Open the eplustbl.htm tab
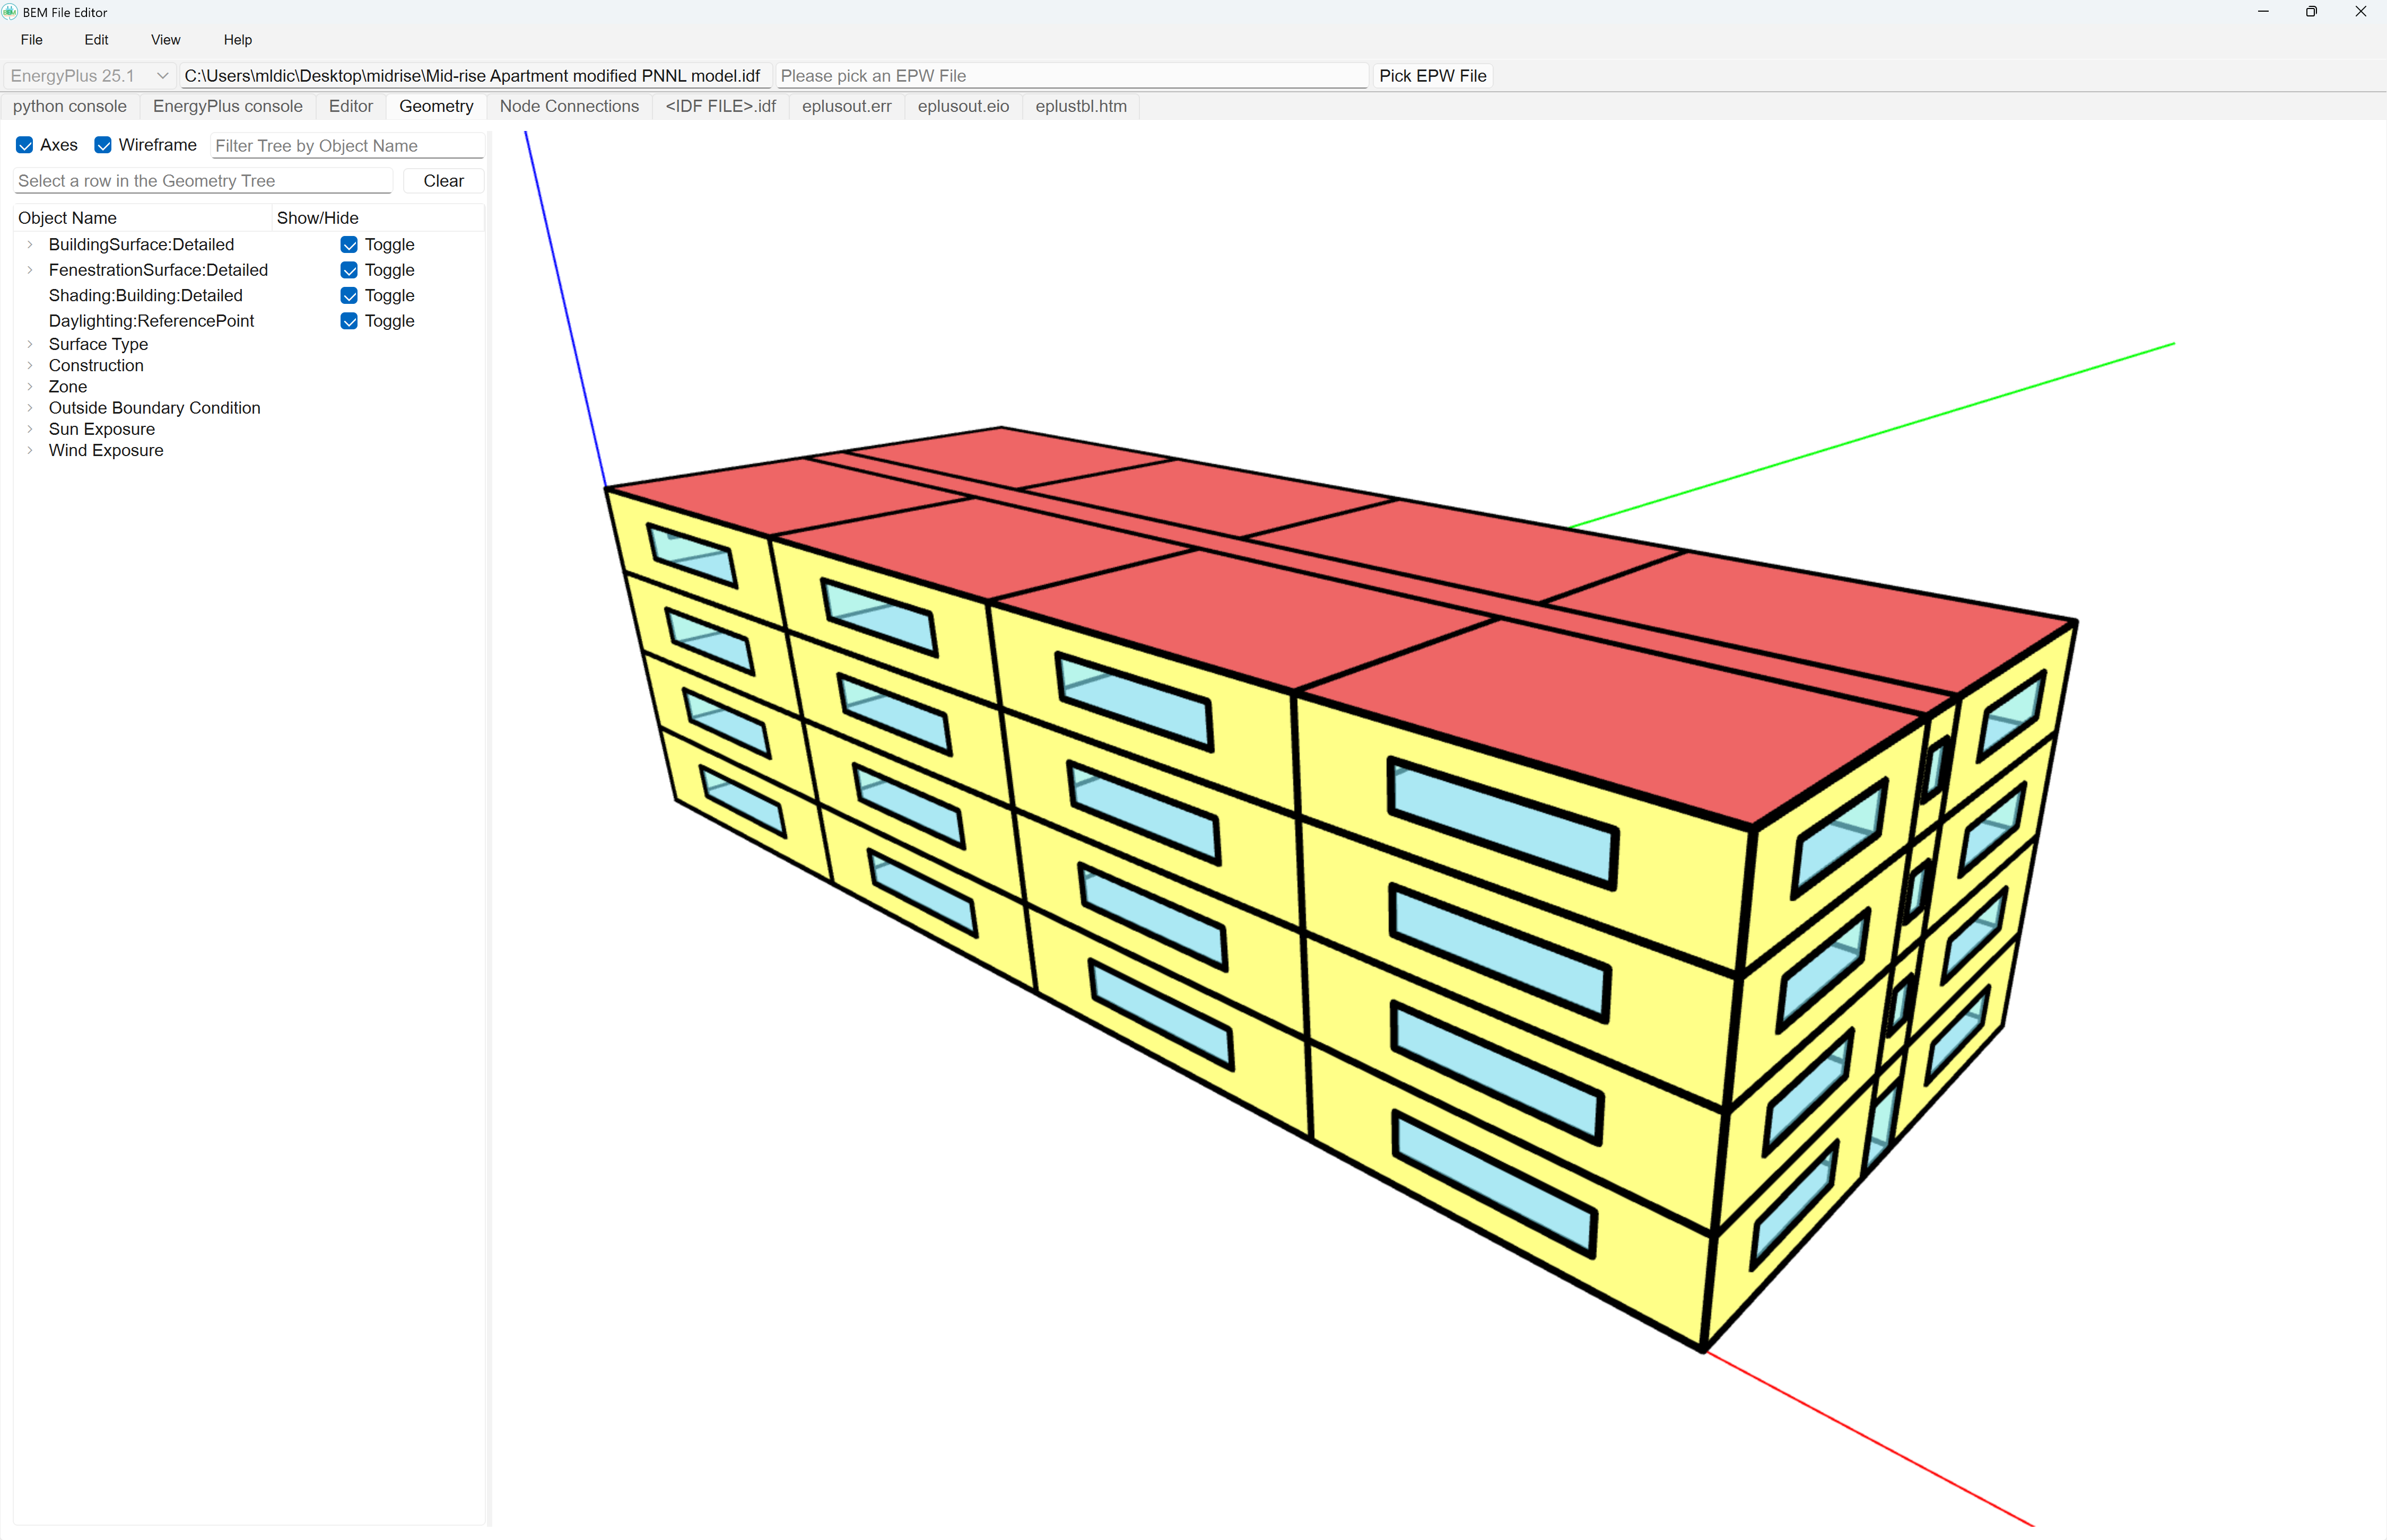This screenshot has height=1540, width=2387. click(x=1081, y=106)
